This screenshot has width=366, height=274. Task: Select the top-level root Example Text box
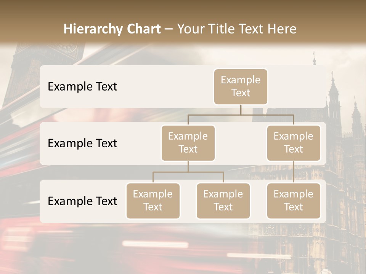click(241, 87)
